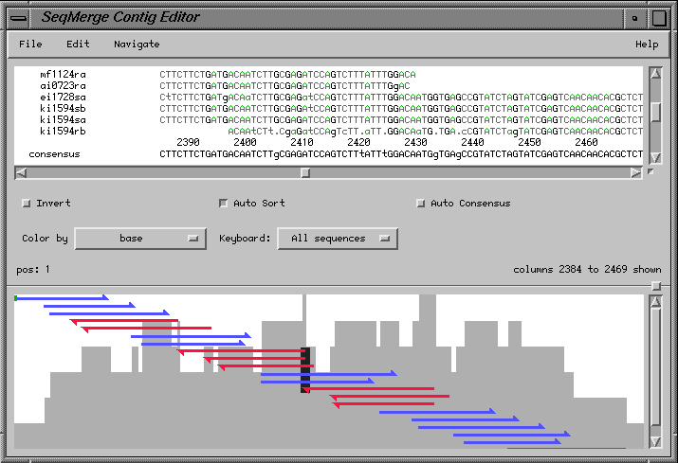Click the 'columns 2384 to 2469 shown' status

[x=587, y=270]
